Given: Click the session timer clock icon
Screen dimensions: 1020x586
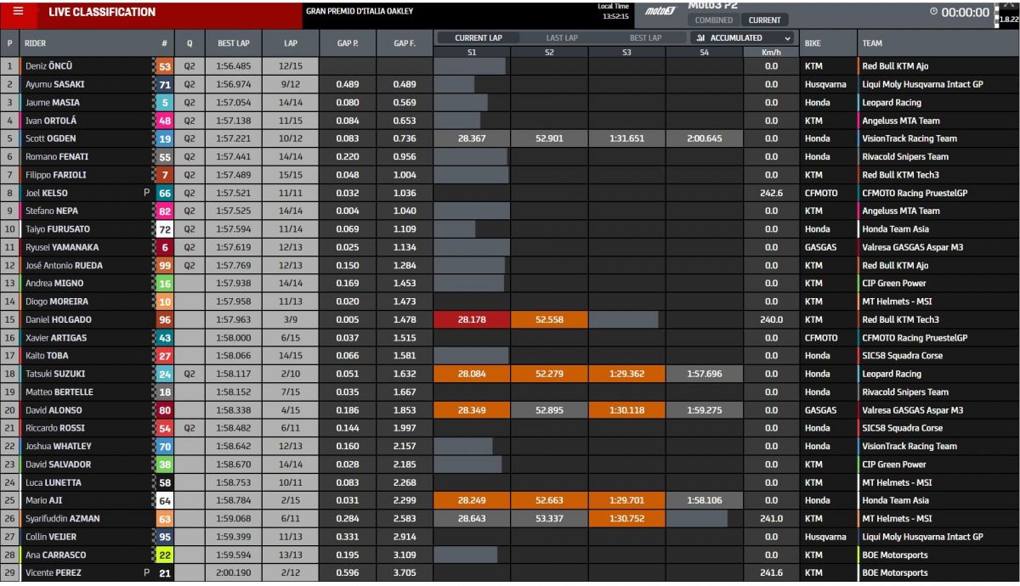Looking at the screenshot, I should click(x=934, y=12).
